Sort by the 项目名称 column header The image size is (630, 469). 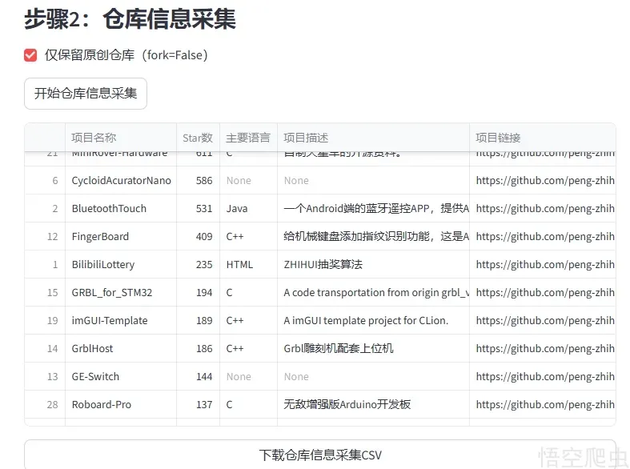[x=121, y=138]
